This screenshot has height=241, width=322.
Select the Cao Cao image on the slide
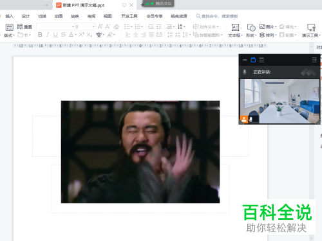tap(140, 152)
